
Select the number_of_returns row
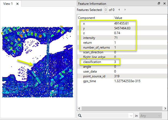pyautogui.click(x=96, y=47)
